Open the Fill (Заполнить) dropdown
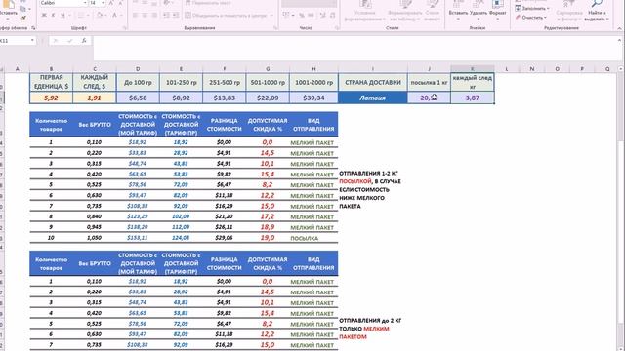Viewport: 625px width, 351px height. [532, 8]
